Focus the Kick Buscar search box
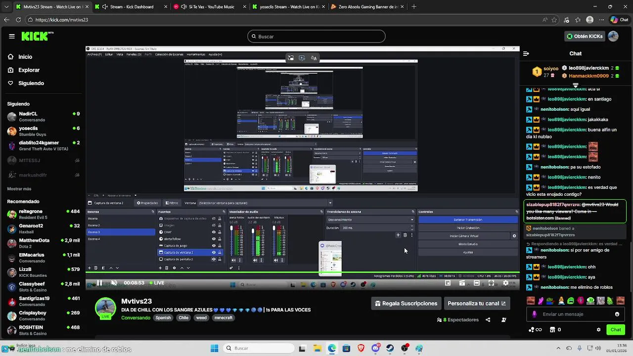Image resolution: width=633 pixels, height=356 pixels. [316, 36]
